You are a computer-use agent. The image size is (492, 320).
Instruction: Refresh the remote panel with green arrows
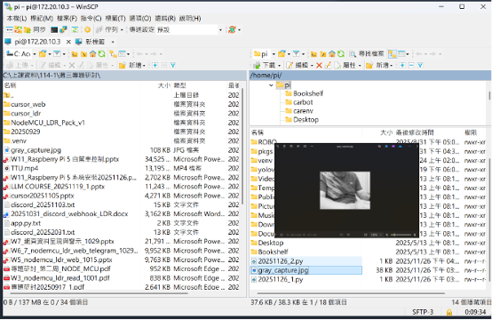tap(341, 54)
